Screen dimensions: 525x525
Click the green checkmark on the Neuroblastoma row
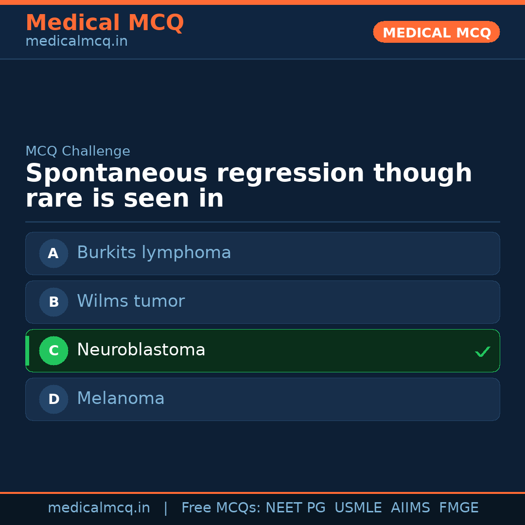click(x=482, y=351)
